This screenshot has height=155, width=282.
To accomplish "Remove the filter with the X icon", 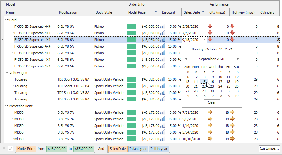I will point(4,148).
